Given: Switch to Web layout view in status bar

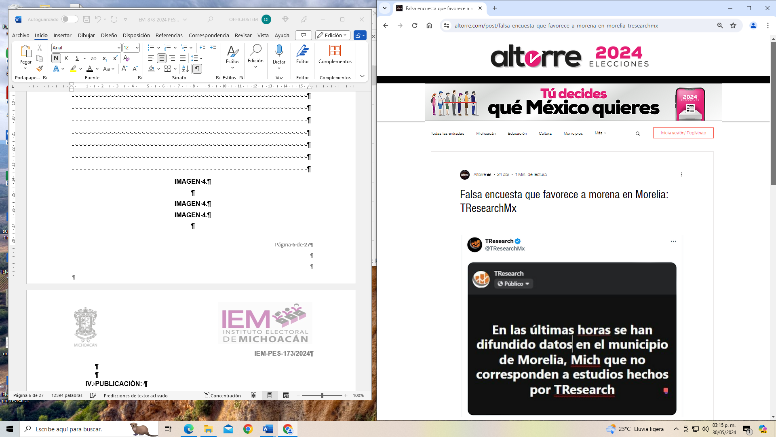Looking at the screenshot, I should (286, 395).
